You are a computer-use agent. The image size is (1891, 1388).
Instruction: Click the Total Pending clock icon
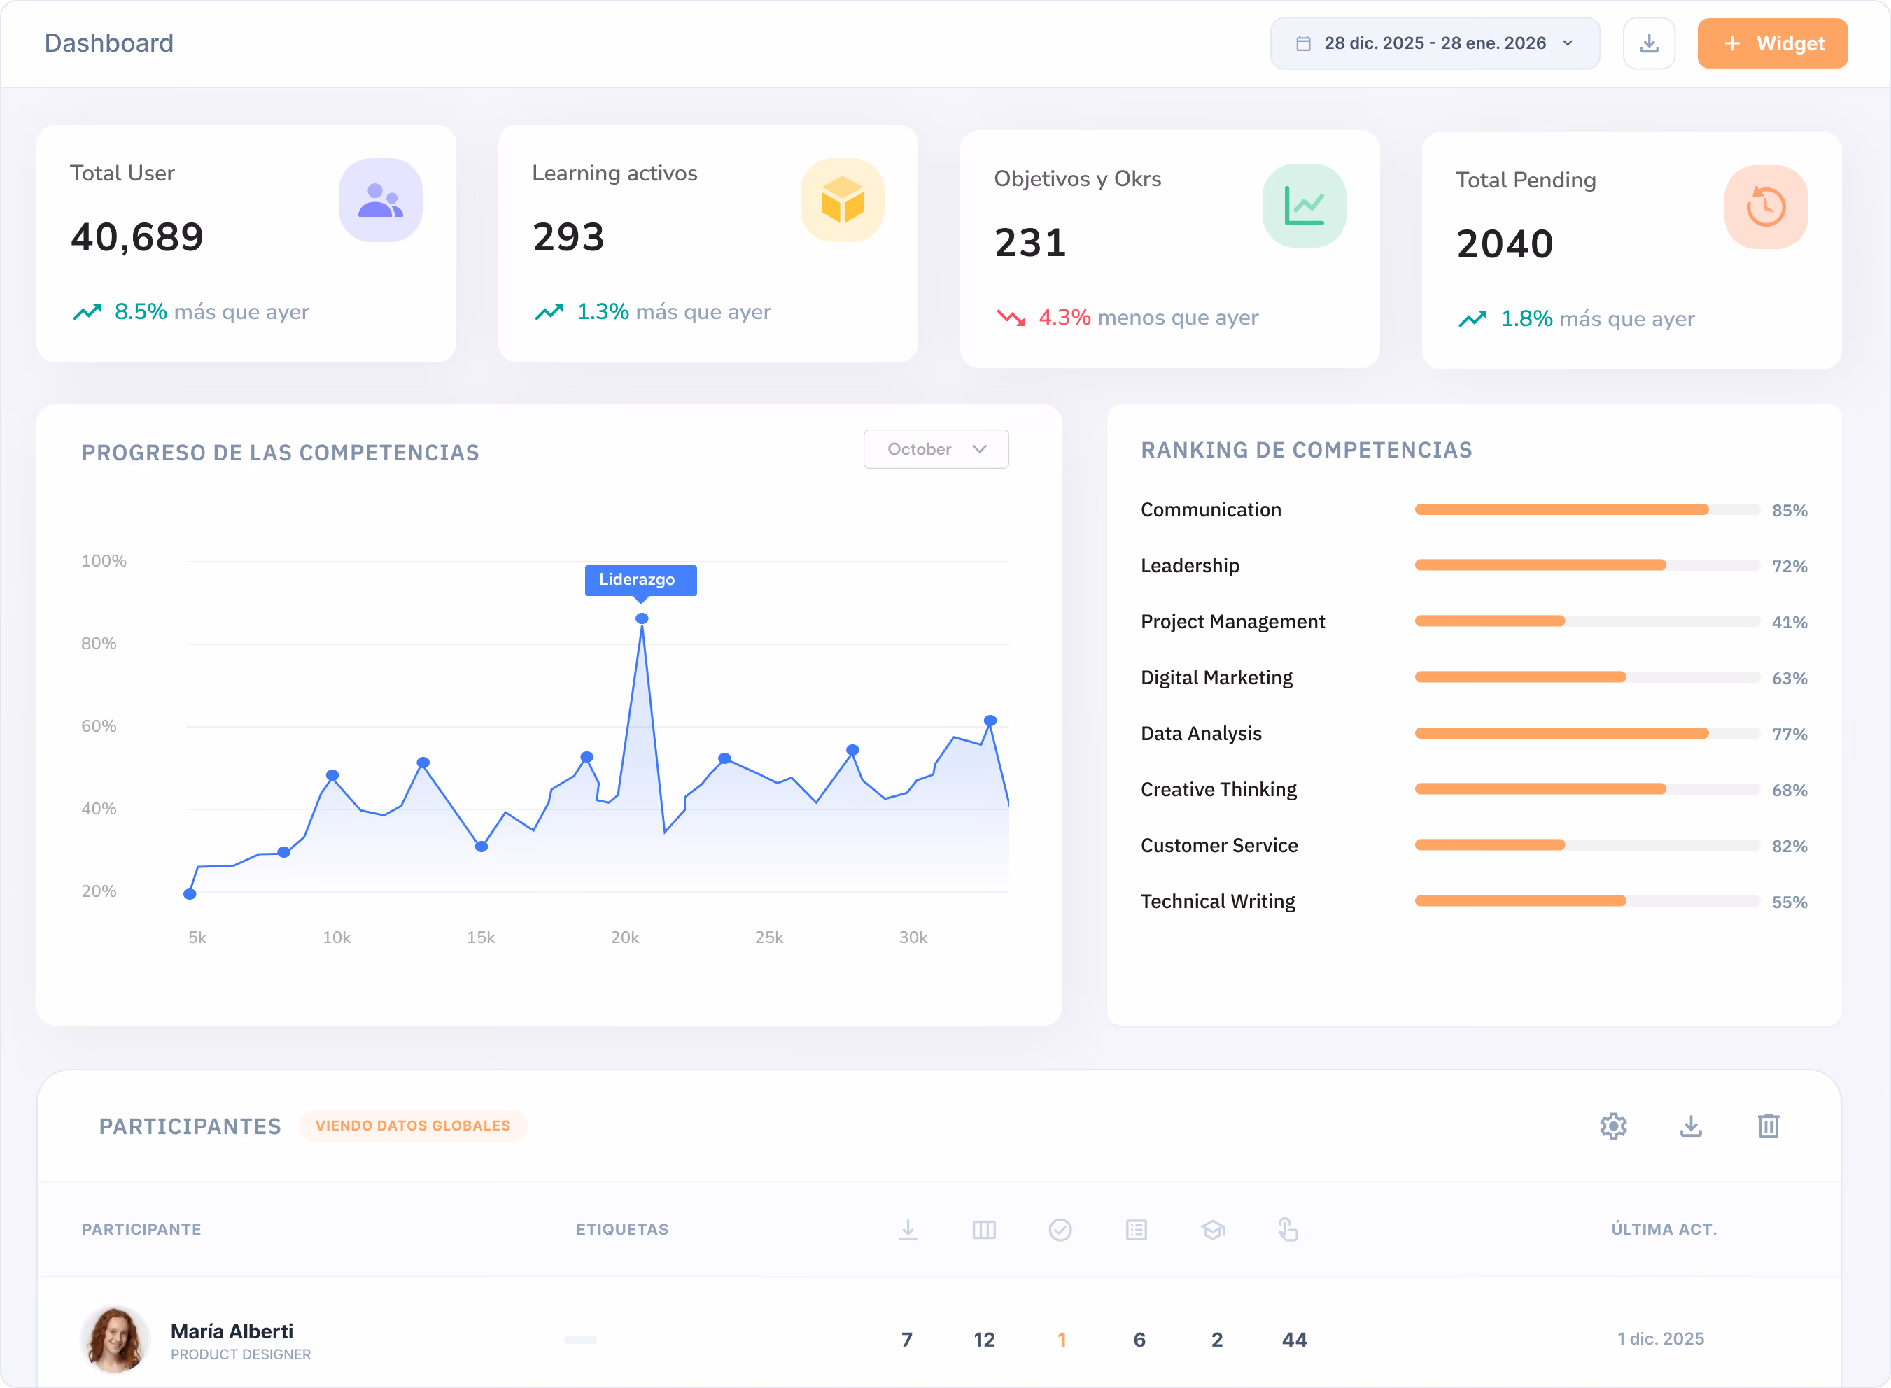(x=1766, y=206)
